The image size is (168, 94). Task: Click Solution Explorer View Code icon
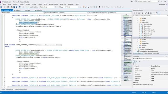tap(154, 13)
